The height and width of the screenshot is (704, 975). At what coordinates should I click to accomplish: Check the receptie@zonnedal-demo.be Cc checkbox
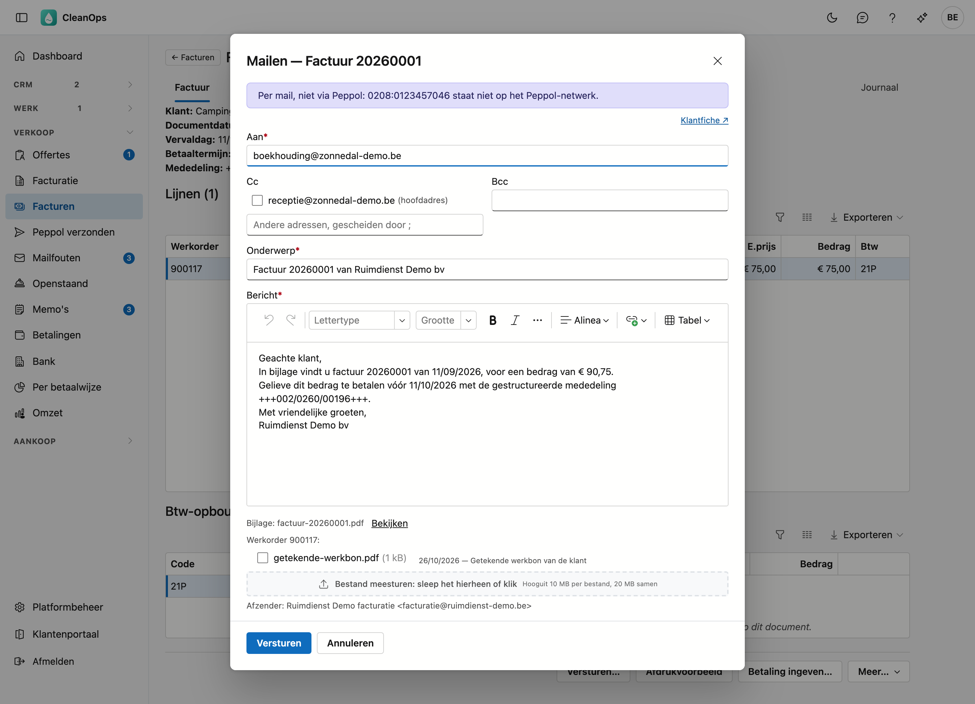click(257, 200)
